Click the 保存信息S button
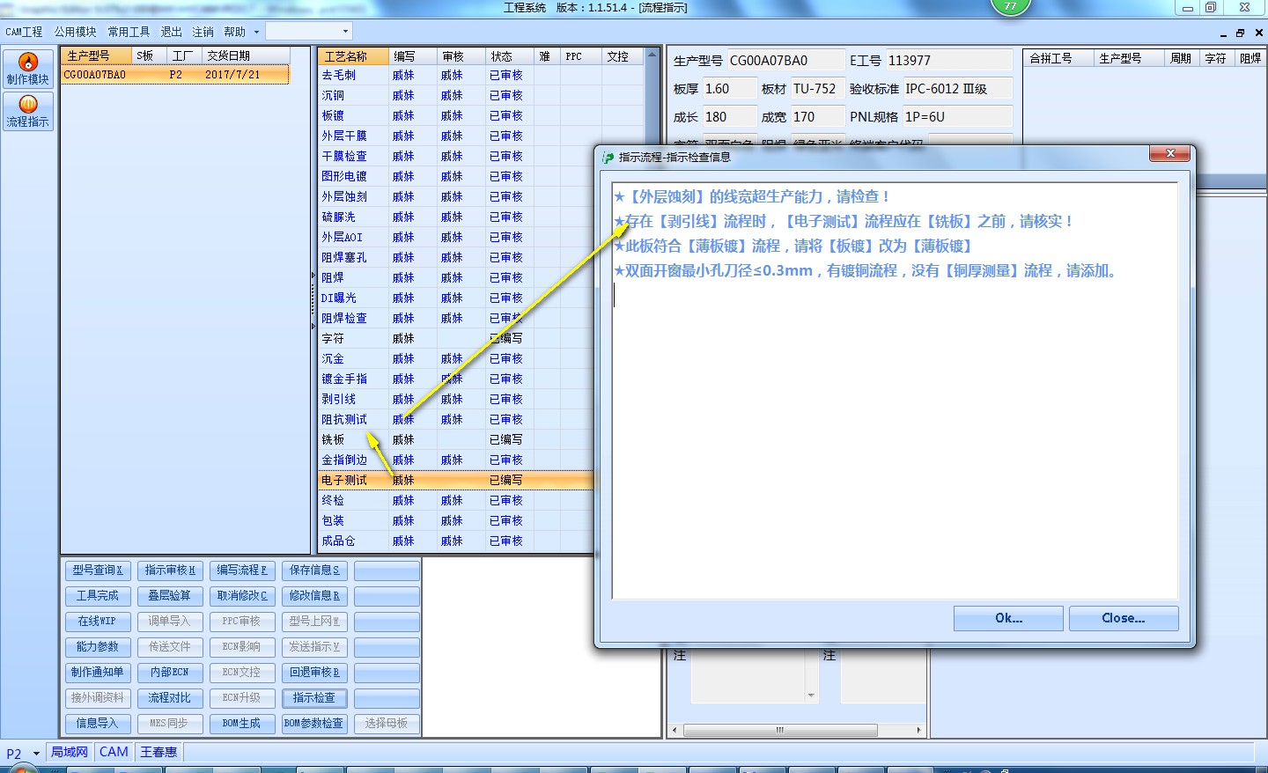The image size is (1268, 773). [x=314, y=571]
